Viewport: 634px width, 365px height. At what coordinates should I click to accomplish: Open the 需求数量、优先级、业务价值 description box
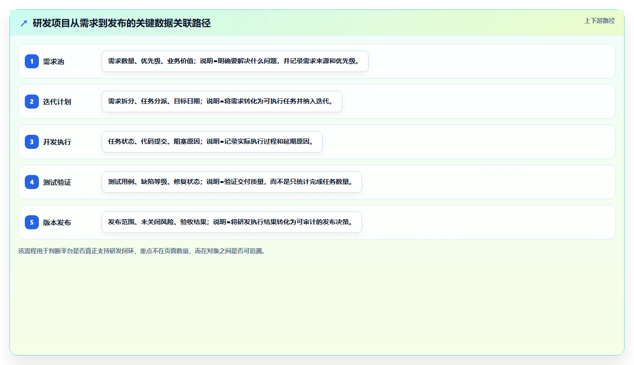[235, 61]
